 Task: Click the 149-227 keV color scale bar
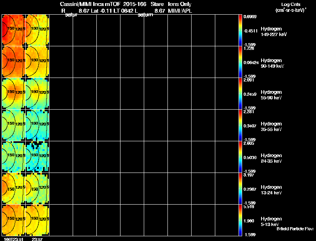click(x=240, y=30)
